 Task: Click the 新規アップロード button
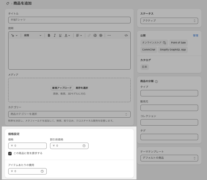point(62,88)
